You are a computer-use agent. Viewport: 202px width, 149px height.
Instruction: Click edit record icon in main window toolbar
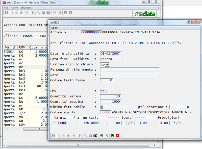tap(16, 13)
